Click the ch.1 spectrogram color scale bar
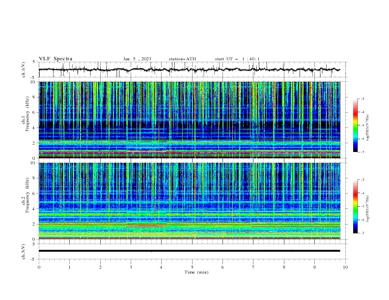The height and width of the screenshot is (300, 389). pos(355,125)
